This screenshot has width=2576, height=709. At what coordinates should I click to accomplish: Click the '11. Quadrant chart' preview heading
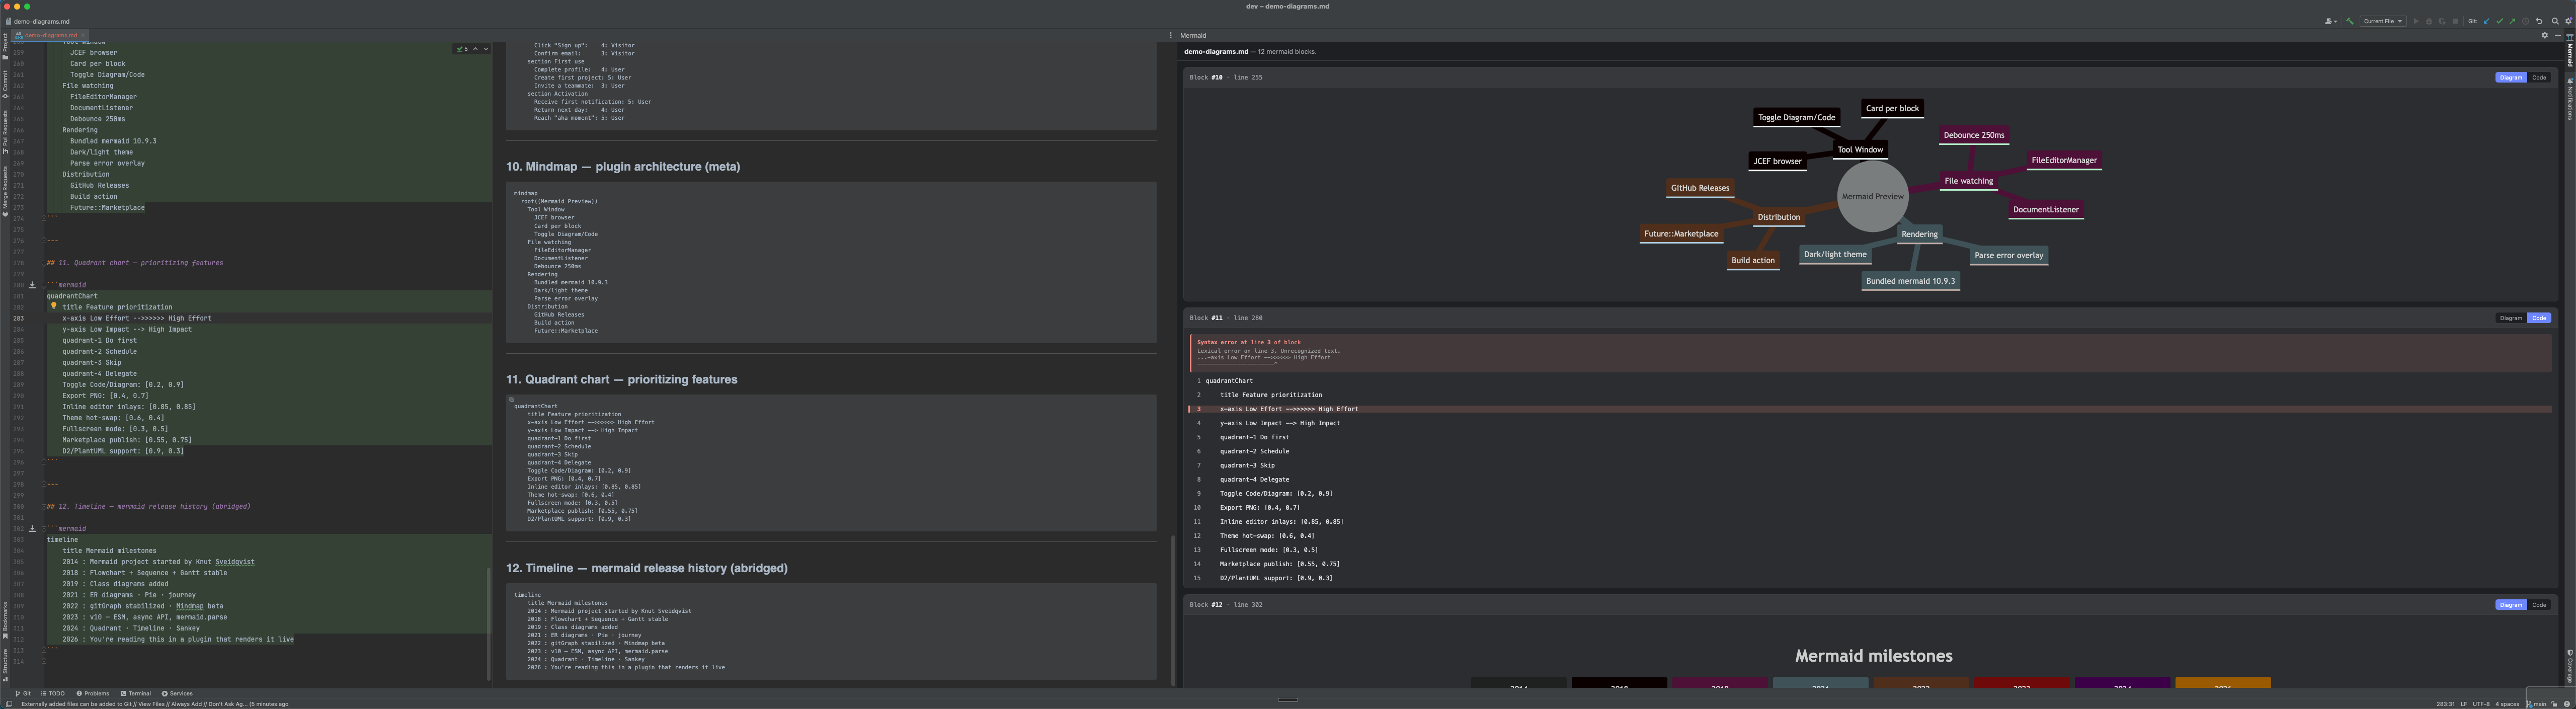pyautogui.click(x=621, y=380)
